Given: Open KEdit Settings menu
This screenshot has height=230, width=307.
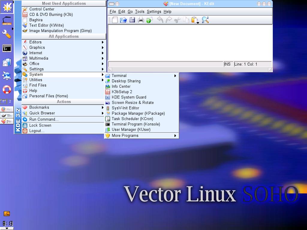Looking at the screenshot, I should coord(154,12).
